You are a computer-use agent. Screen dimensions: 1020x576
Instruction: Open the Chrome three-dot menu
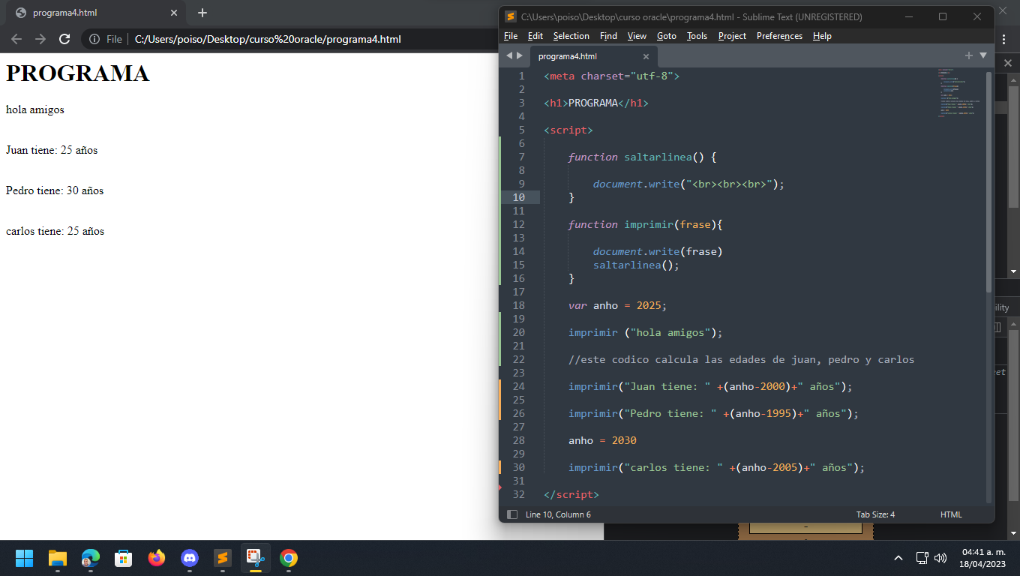1004,39
